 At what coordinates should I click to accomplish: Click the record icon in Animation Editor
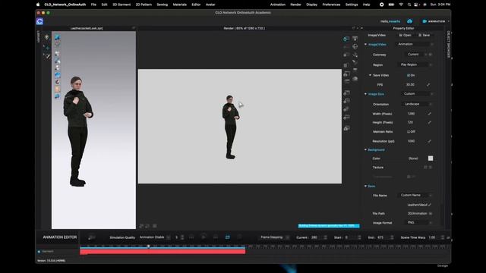[x=91, y=237]
